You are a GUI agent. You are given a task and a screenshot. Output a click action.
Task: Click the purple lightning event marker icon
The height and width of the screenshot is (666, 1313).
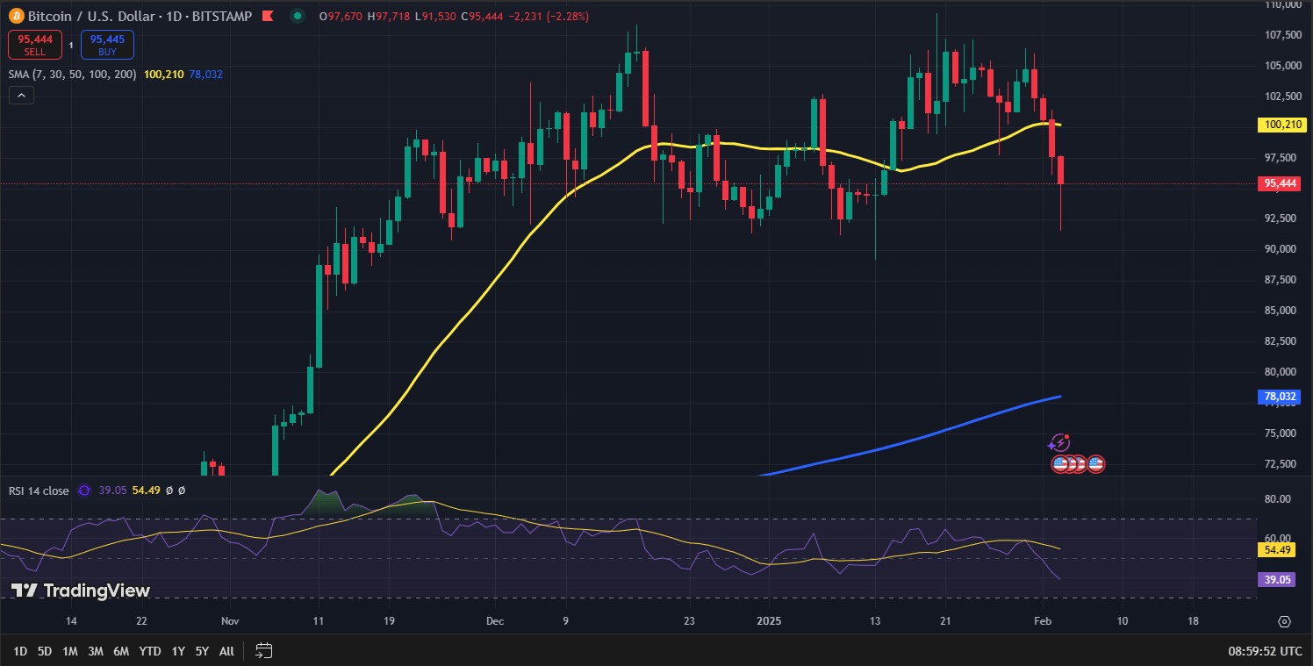1060,443
